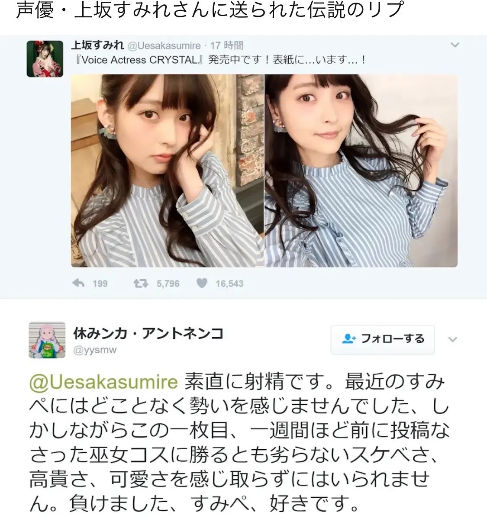Open the @yysmw handle link
Image resolution: width=487 pixels, height=522 pixels.
pos(94,350)
